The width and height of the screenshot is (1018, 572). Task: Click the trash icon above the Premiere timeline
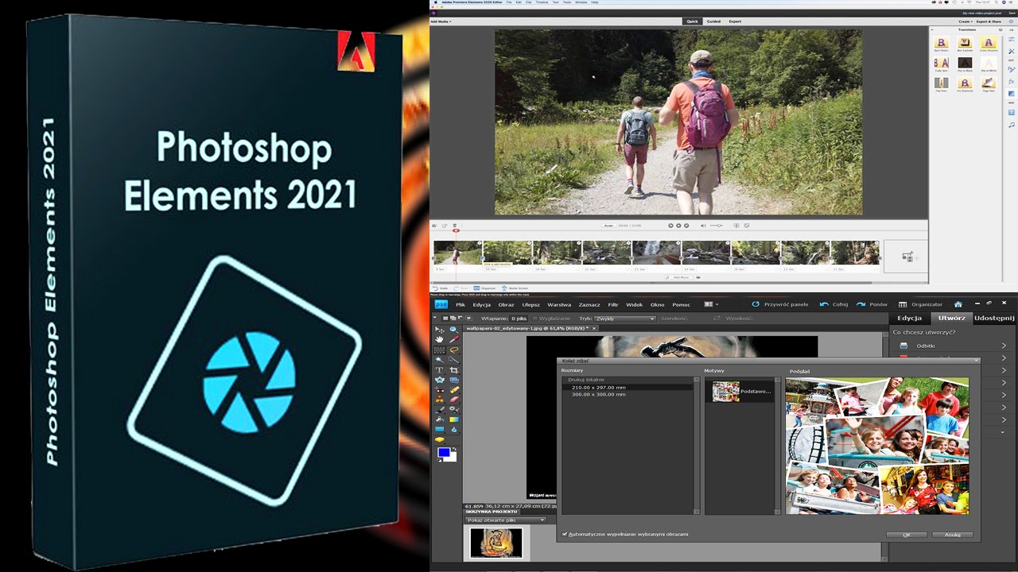(x=455, y=226)
